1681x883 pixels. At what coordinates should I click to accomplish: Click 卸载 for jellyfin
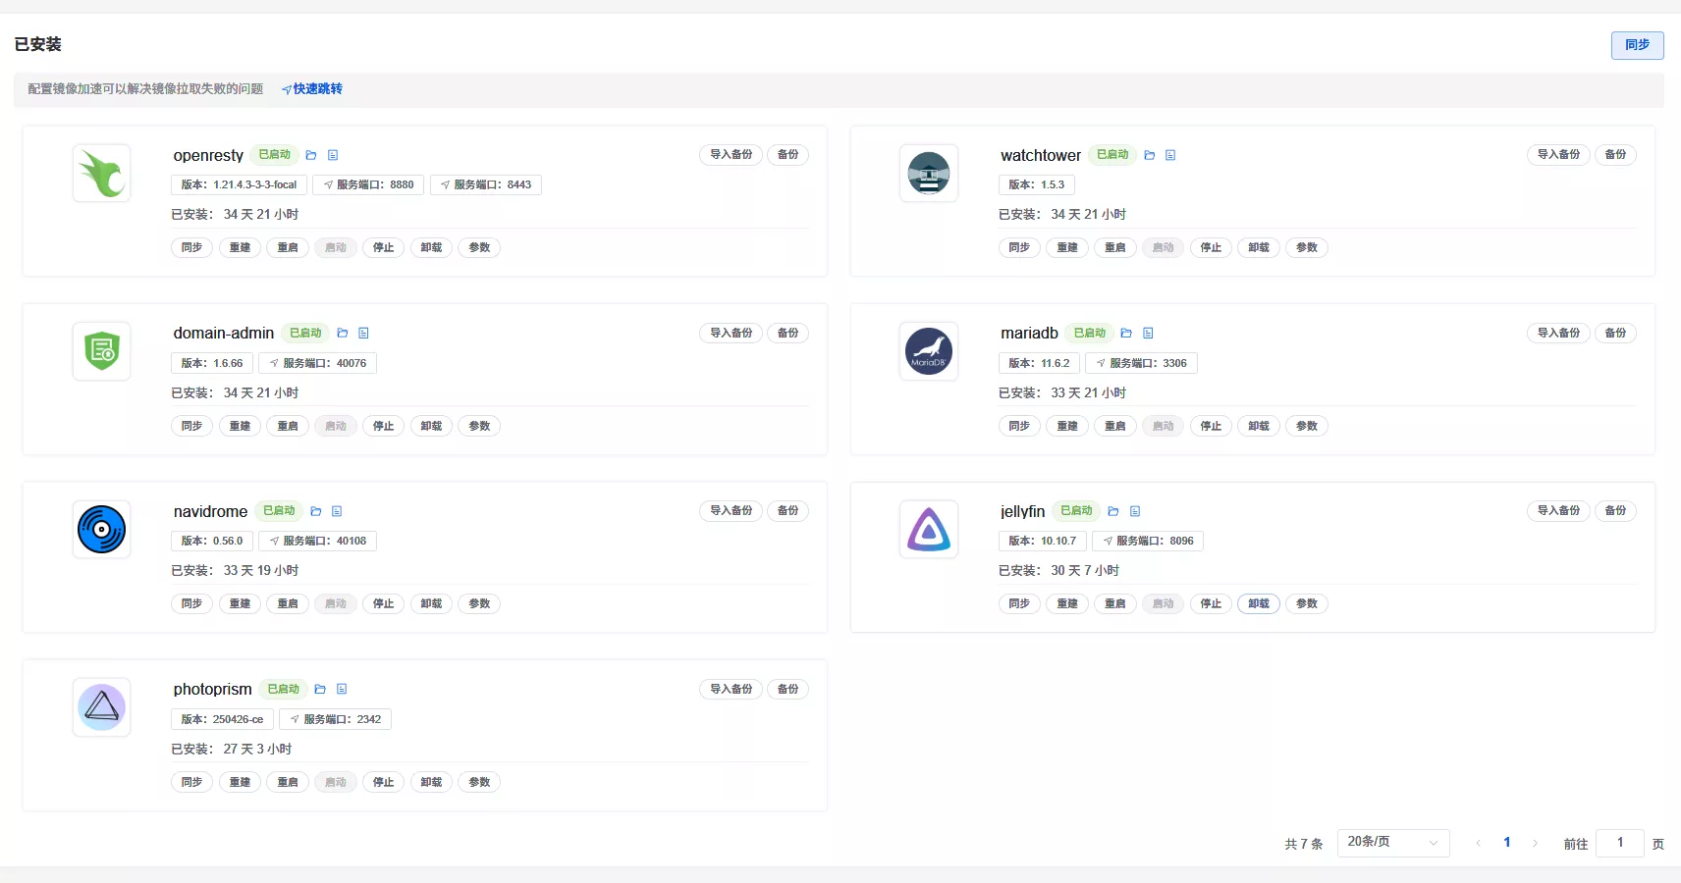(x=1259, y=604)
